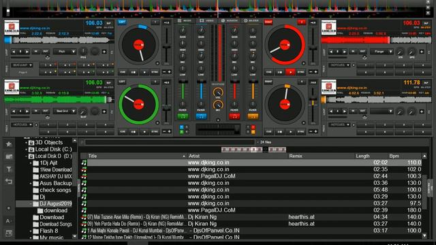436x245 pixels.
Task: Toggle SYNC on the top-right red deck
Action: coord(301,72)
